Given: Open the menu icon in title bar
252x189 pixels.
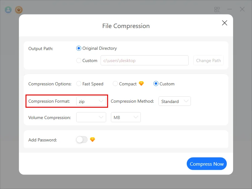Looking at the screenshot, I should click(217, 9).
